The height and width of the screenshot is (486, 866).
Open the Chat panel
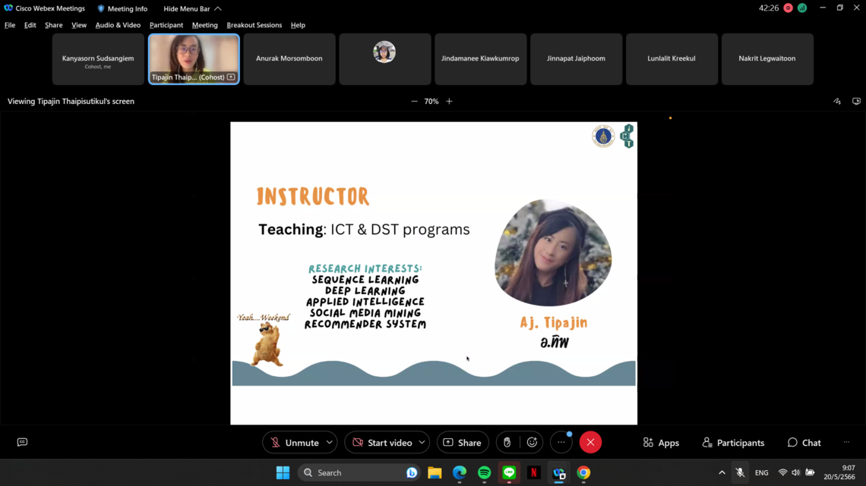point(804,443)
